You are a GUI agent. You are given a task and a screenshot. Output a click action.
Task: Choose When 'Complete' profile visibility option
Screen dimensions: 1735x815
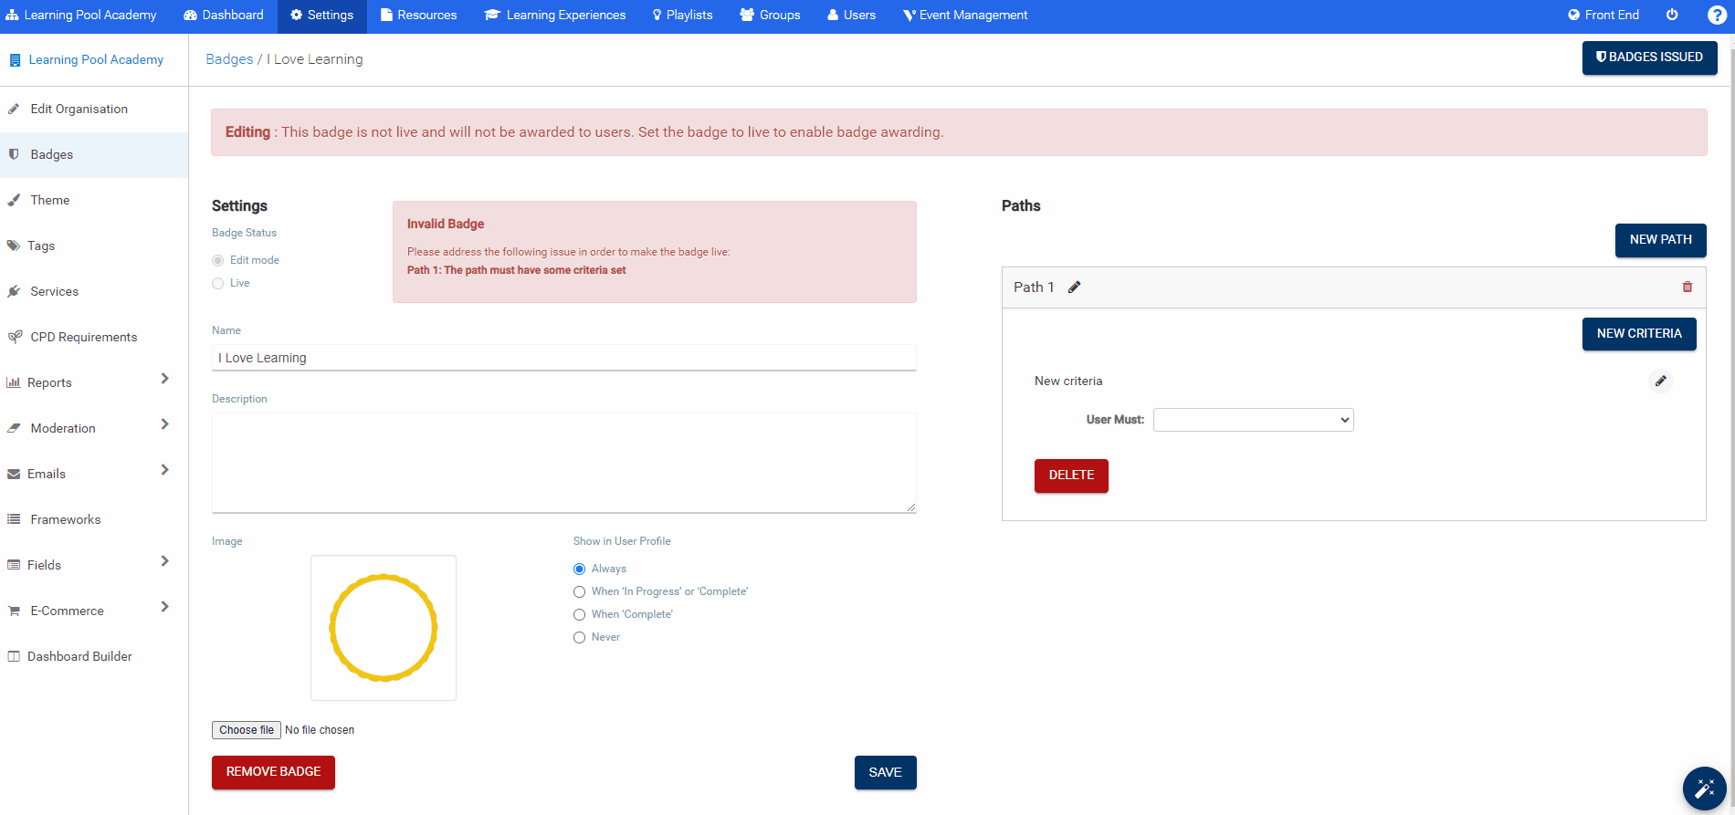(579, 615)
